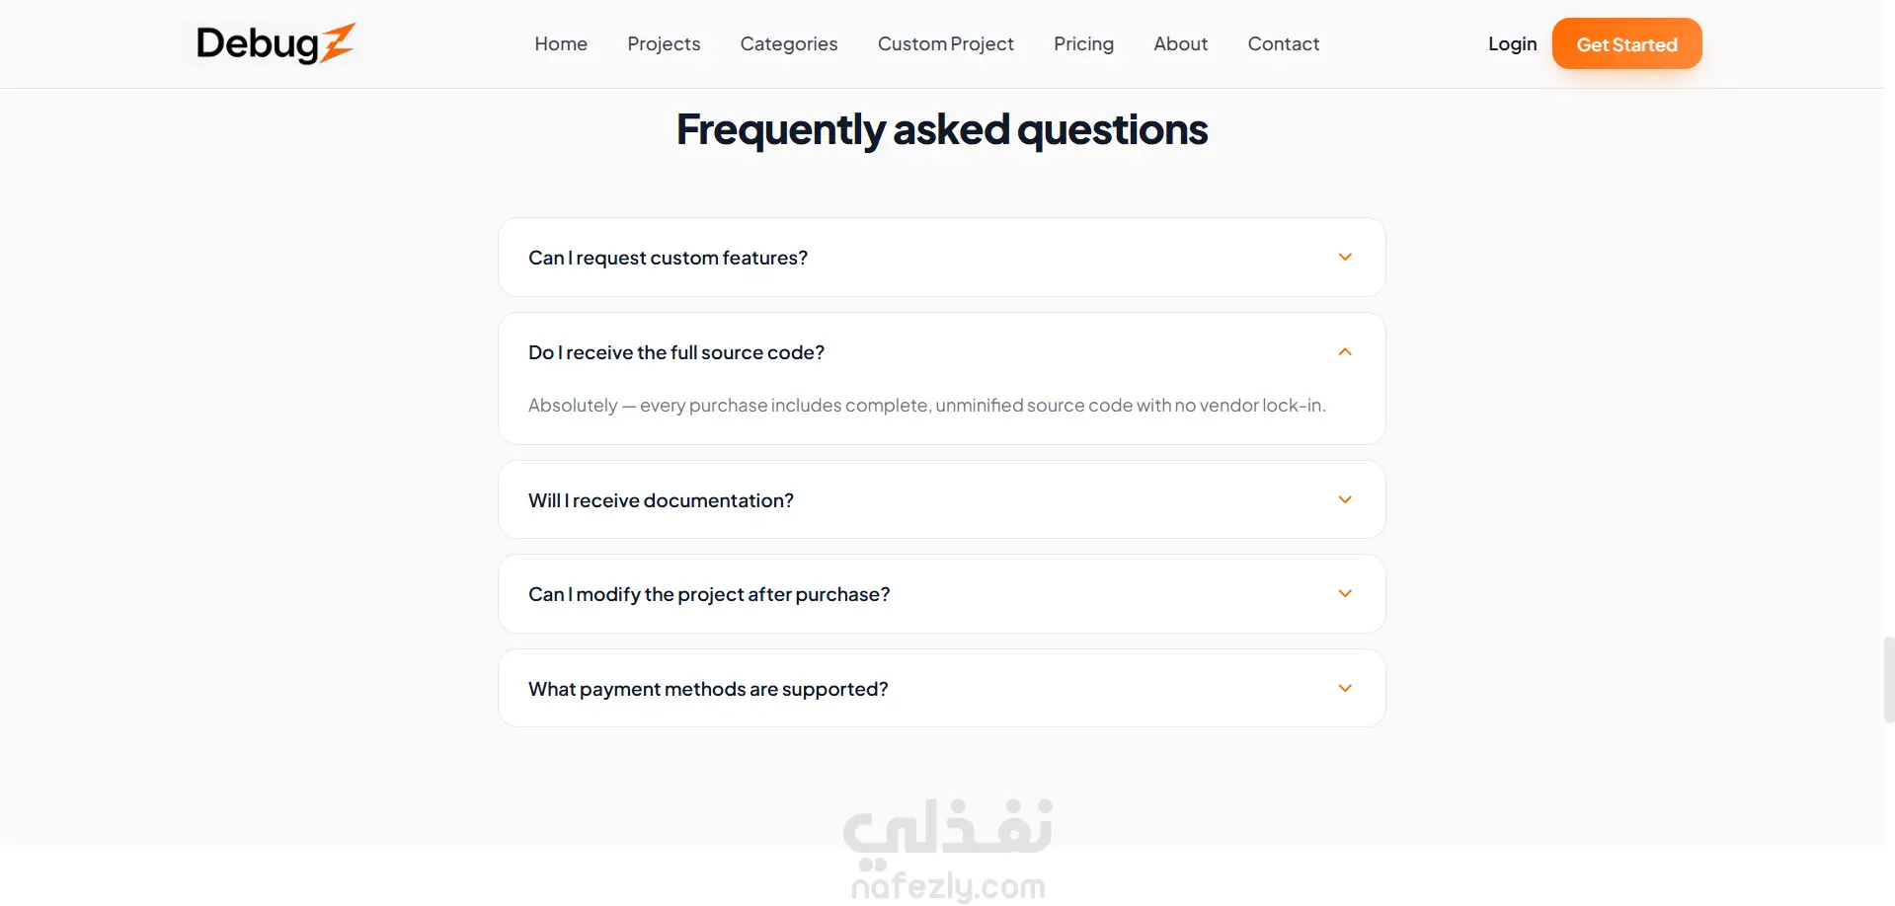Visit the Pricing page
1895x906 pixels.
pyautogui.click(x=1083, y=43)
